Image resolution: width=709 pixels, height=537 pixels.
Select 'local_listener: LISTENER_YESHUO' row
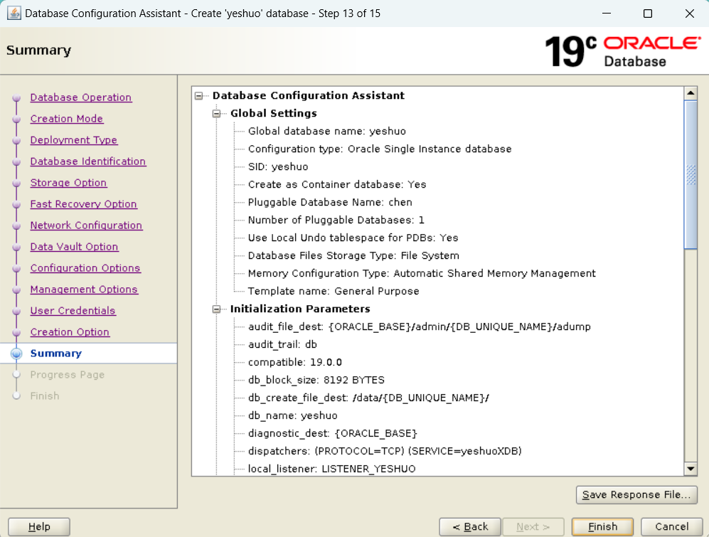(x=331, y=469)
